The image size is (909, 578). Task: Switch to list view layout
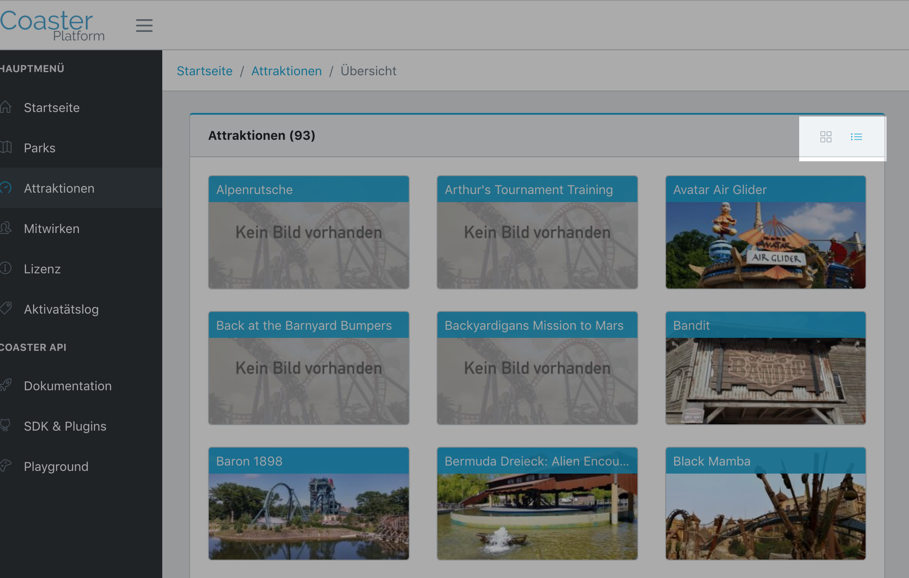pyautogui.click(x=856, y=137)
